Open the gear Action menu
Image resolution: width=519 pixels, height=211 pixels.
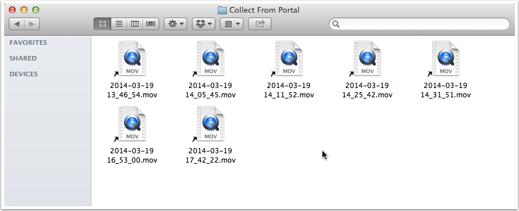176,24
